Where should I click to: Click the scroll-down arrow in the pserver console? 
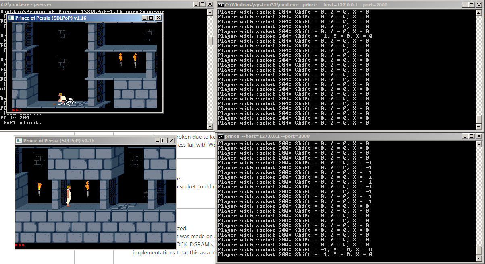(210, 126)
